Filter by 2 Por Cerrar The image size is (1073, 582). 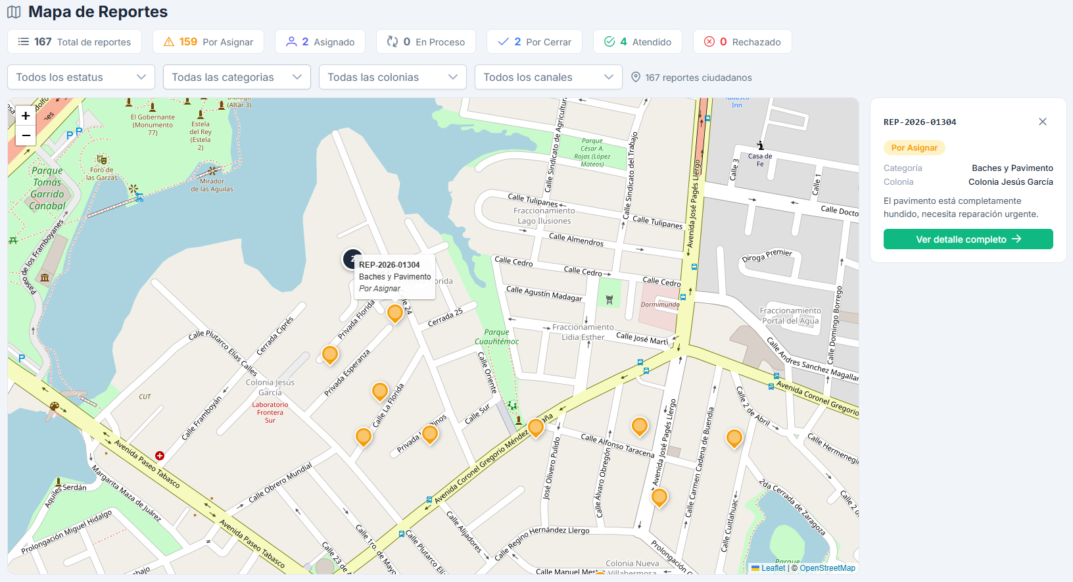point(535,41)
